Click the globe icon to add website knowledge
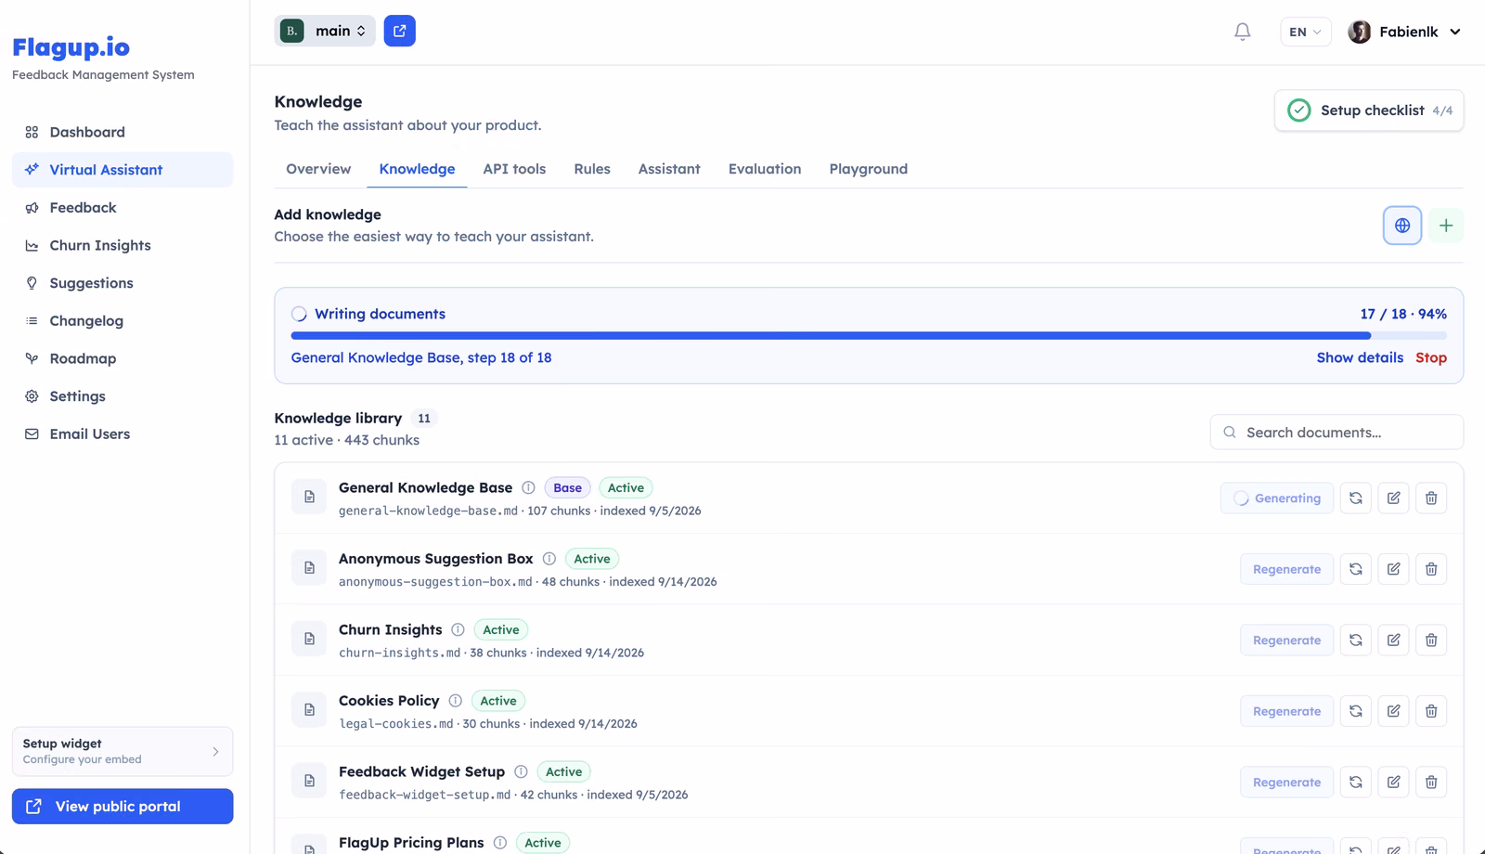This screenshot has height=854, width=1485. coord(1402,226)
